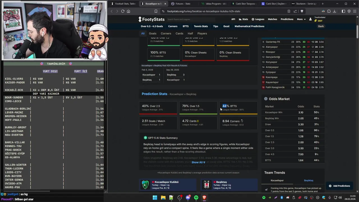Toggle Dark mode button

(x=321, y=26)
